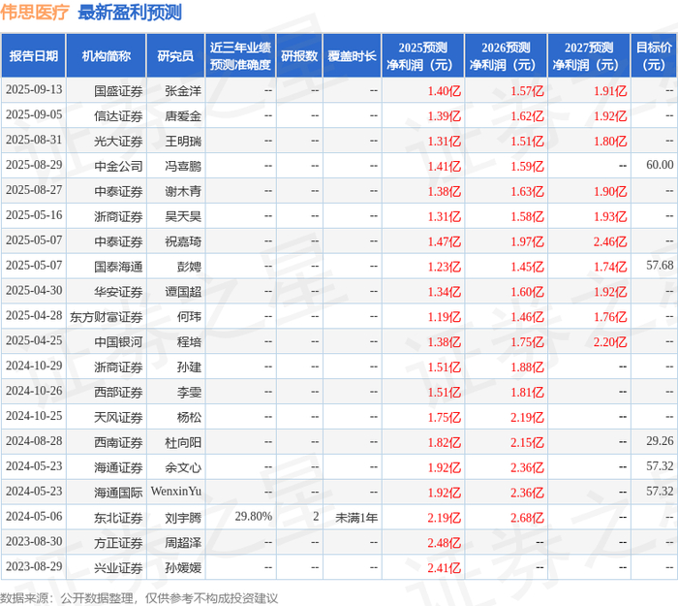Image resolution: width=678 pixels, height=606 pixels.
Task: Click coverage duration 未满1年
Action: 356,518
